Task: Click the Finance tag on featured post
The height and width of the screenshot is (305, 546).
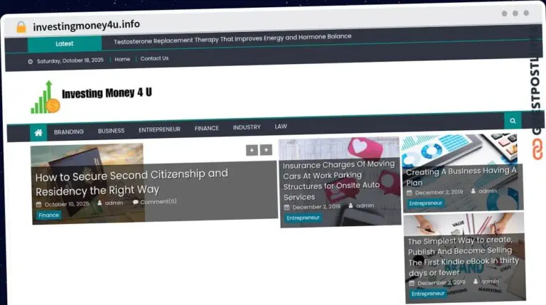Action: [x=49, y=215]
